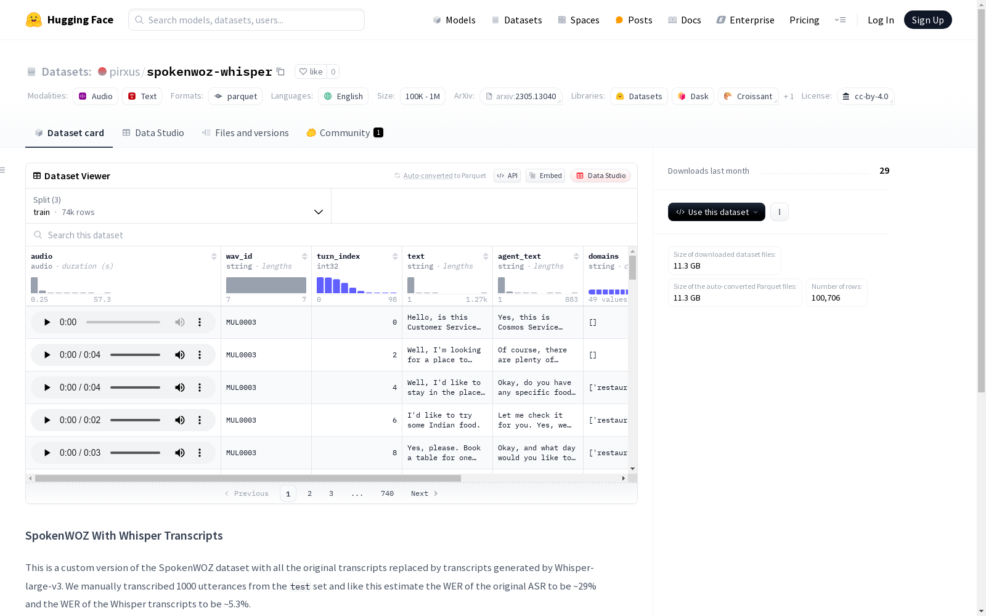Image resolution: width=986 pixels, height=616 pixels.
Task: Open the arxiv:2305.13040 tag
Action: click(x=521, y=96)
